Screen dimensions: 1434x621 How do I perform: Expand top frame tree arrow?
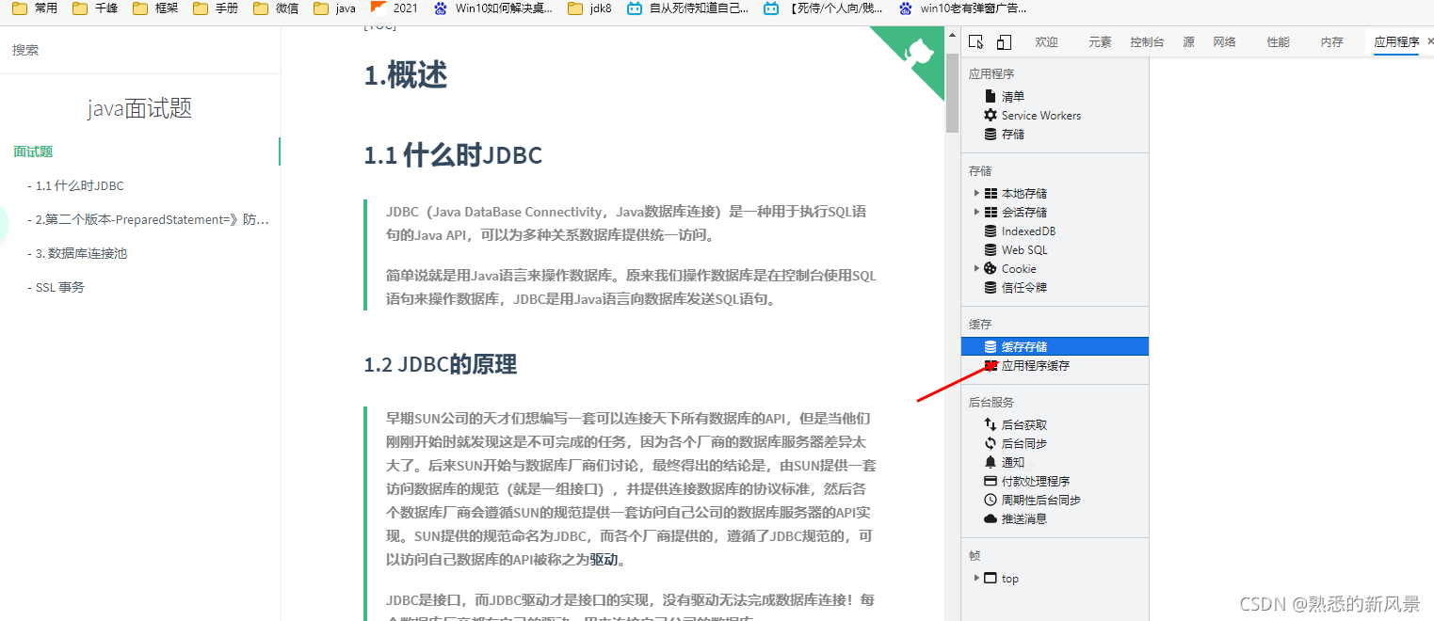pos(976,578)
